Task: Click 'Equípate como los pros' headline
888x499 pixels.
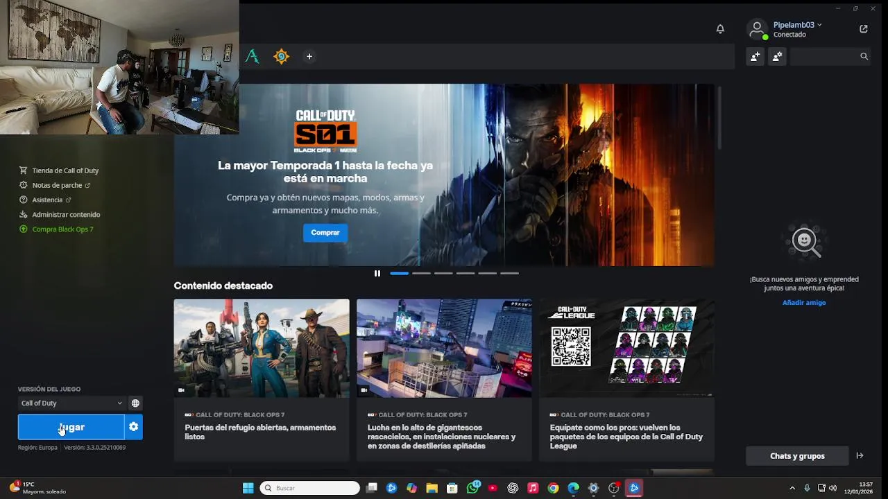Action: point(626,437)
